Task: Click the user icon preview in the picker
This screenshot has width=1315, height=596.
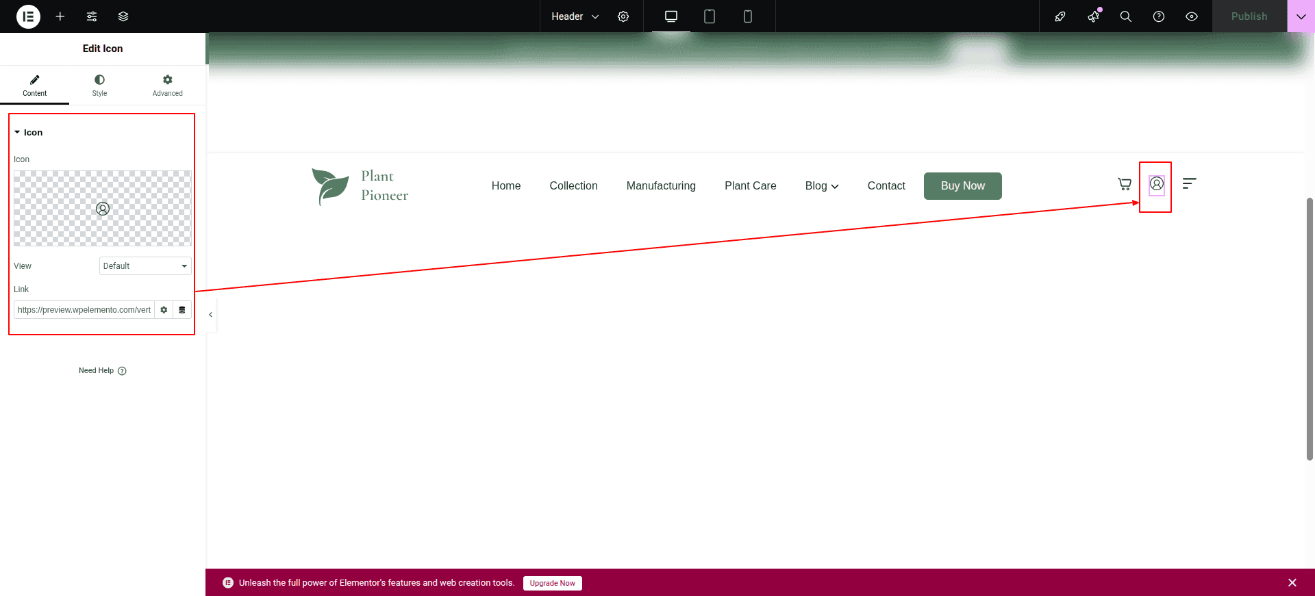Action: (x=103, y=209)
